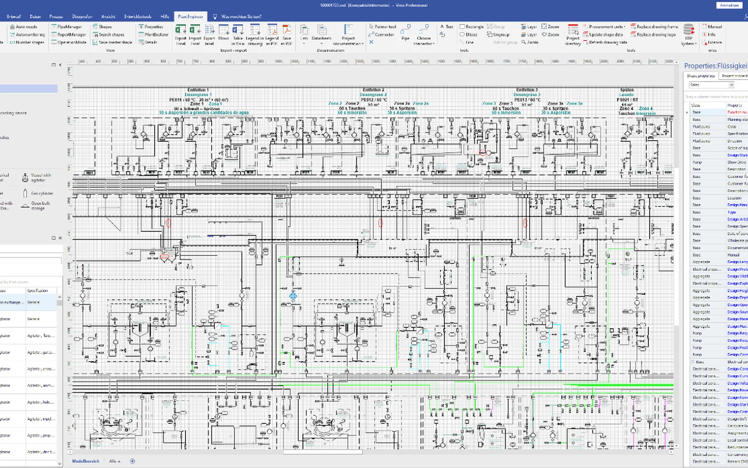Click the Autonumbering tool
Viewport: 748px width, 468px height.
[27, 35]
